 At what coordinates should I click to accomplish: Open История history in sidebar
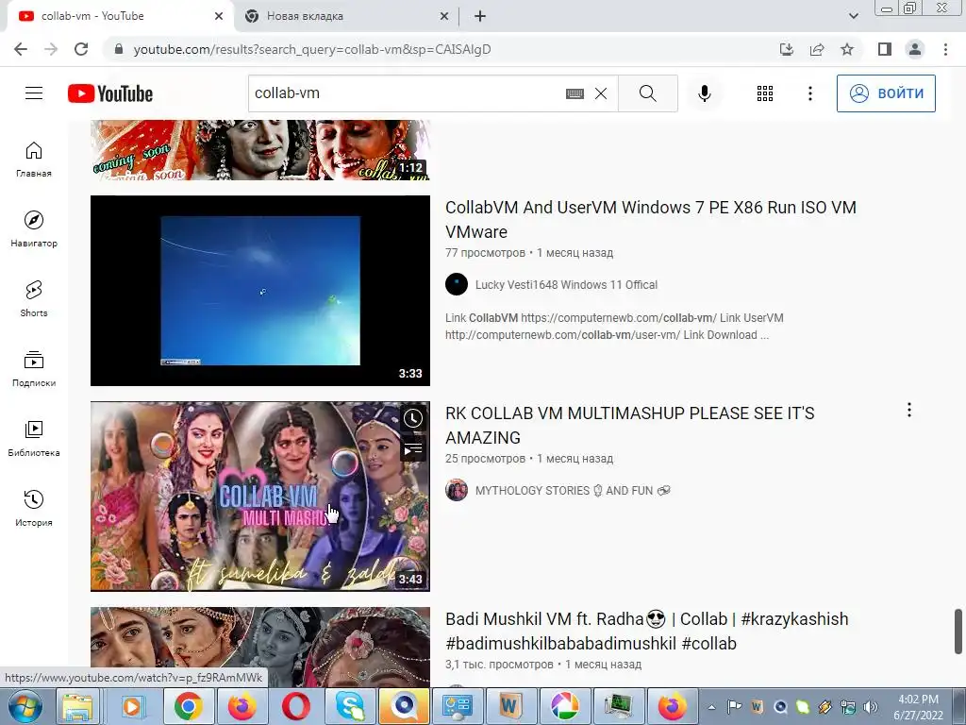click(x=34, y=509)
